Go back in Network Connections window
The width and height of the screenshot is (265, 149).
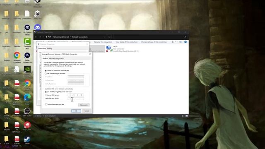tap(36, 37)
